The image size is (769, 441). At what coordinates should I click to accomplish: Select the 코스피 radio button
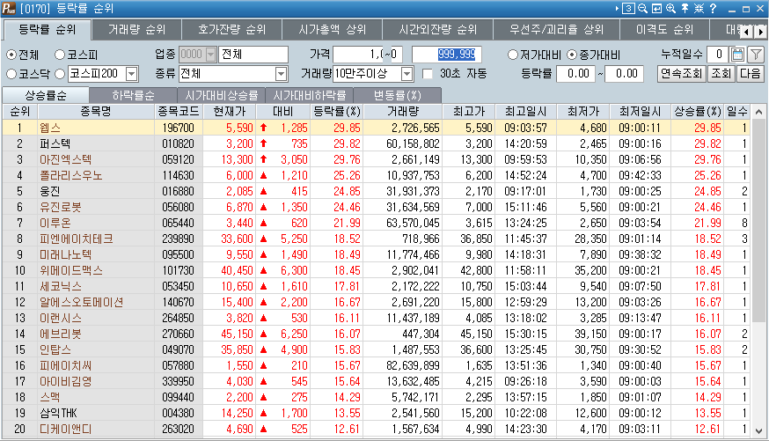tap(60, 55)
